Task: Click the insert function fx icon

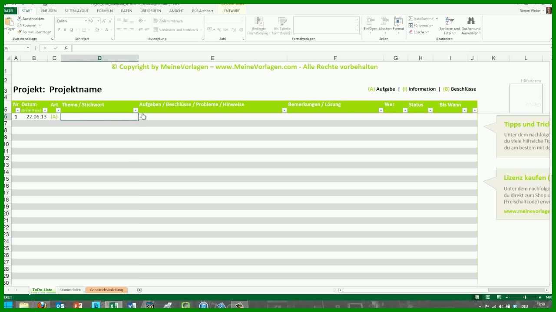Action: coord(66,48)
